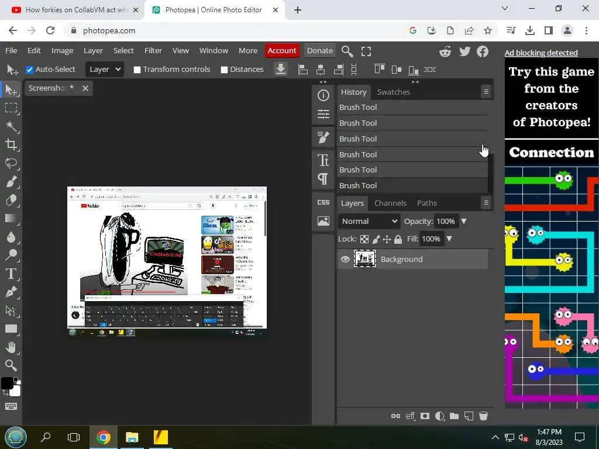The image size is (599, 449).
Task: Show hidden system tray icons
Action: pyautogui.click(x=495, y=437)
